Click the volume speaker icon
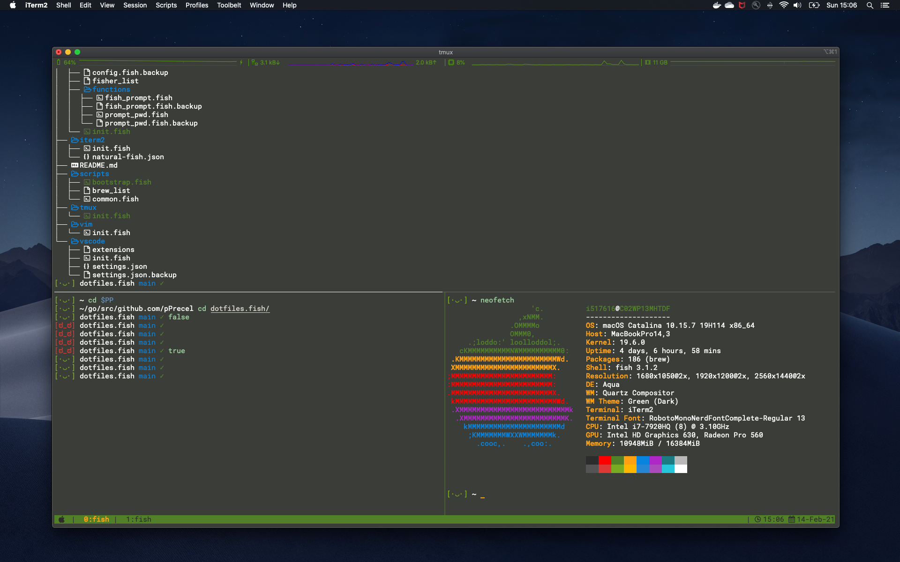The height and width of the screenshot is (562, 900). click(x=797, y=5)
